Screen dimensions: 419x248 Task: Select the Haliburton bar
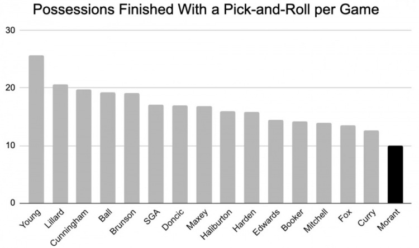pos(227,157)
